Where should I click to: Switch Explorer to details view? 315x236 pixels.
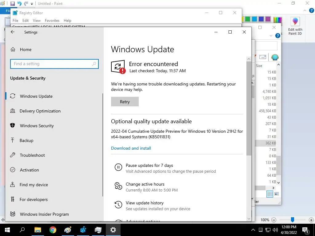[270, 194]
